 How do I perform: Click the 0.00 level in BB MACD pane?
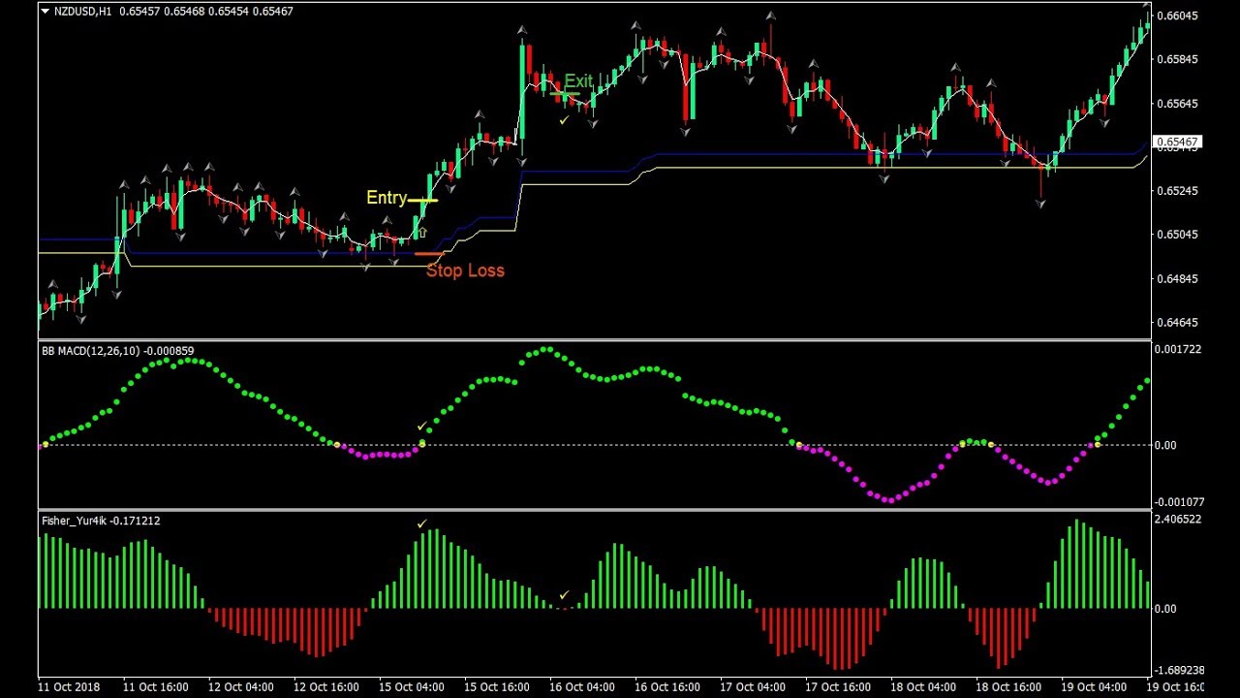pos(1166,446)
